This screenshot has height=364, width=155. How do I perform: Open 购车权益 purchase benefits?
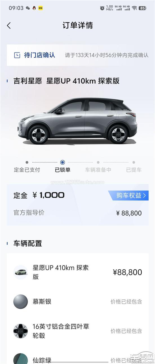click(128, 195)
